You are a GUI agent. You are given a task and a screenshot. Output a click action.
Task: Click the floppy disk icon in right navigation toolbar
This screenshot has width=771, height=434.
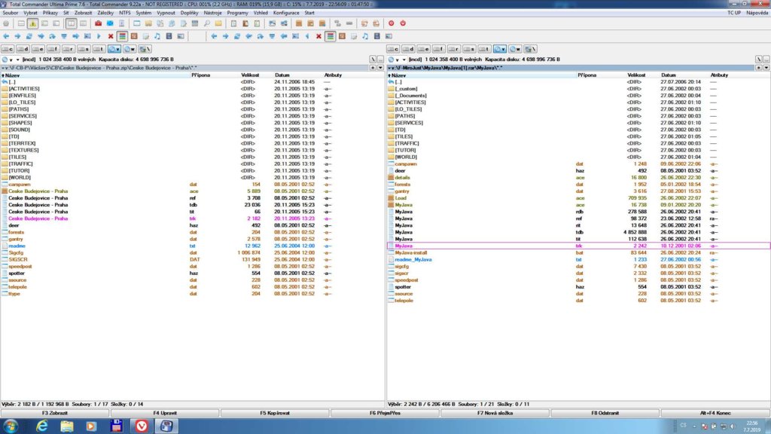[x=377, y=36]
